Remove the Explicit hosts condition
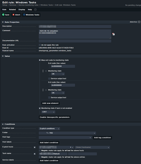 tap(35, 147)
